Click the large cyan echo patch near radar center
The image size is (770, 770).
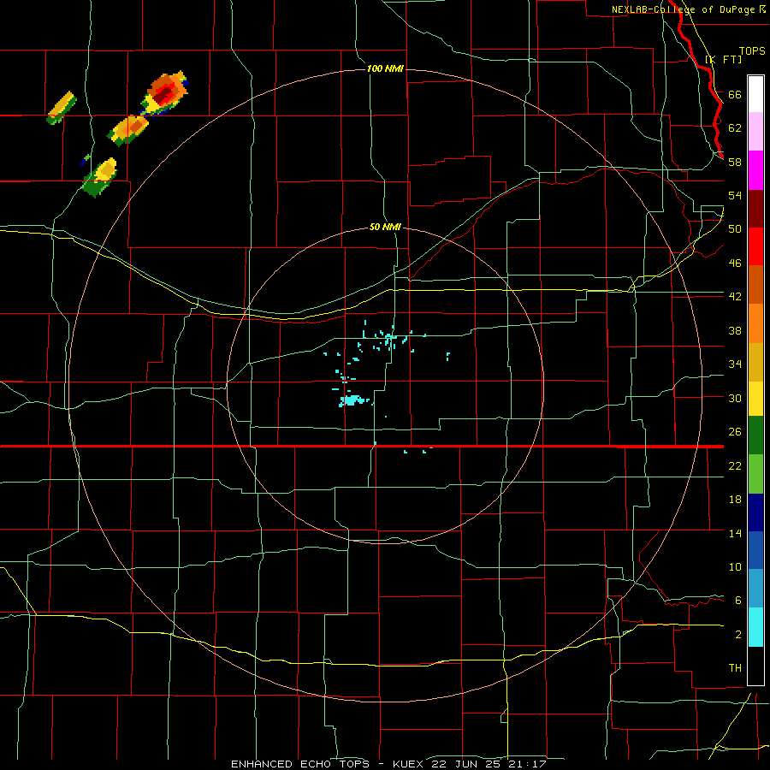pyautogui.click(x=353, y=400)
